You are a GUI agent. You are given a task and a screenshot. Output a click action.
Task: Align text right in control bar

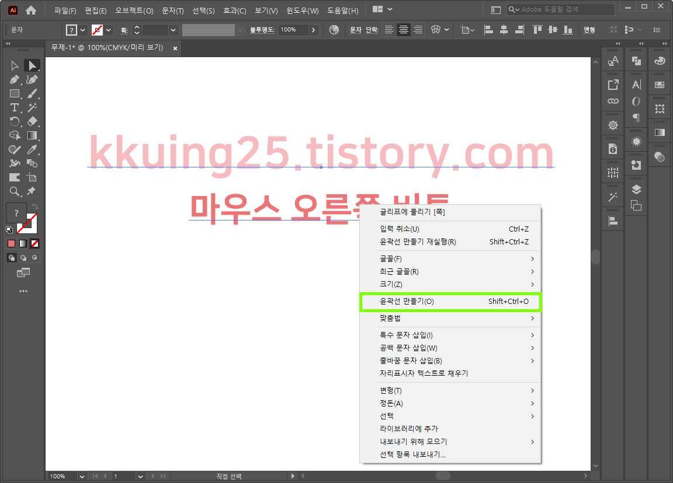[x=418, y=30]
